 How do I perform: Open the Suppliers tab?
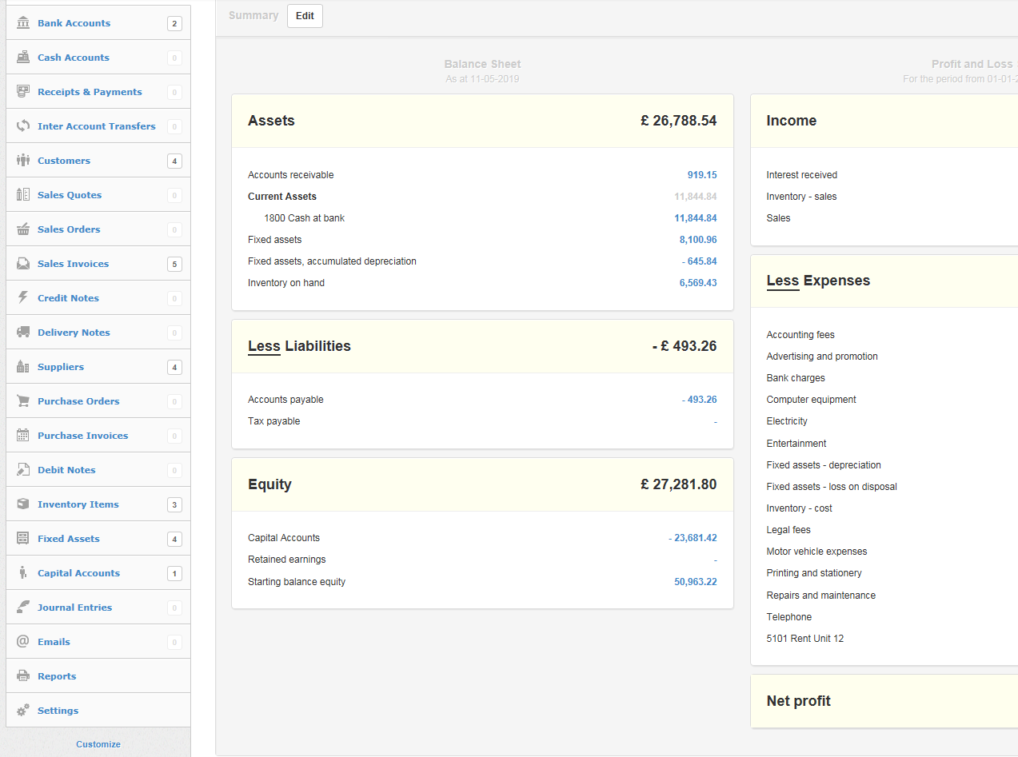coord(98,367)
